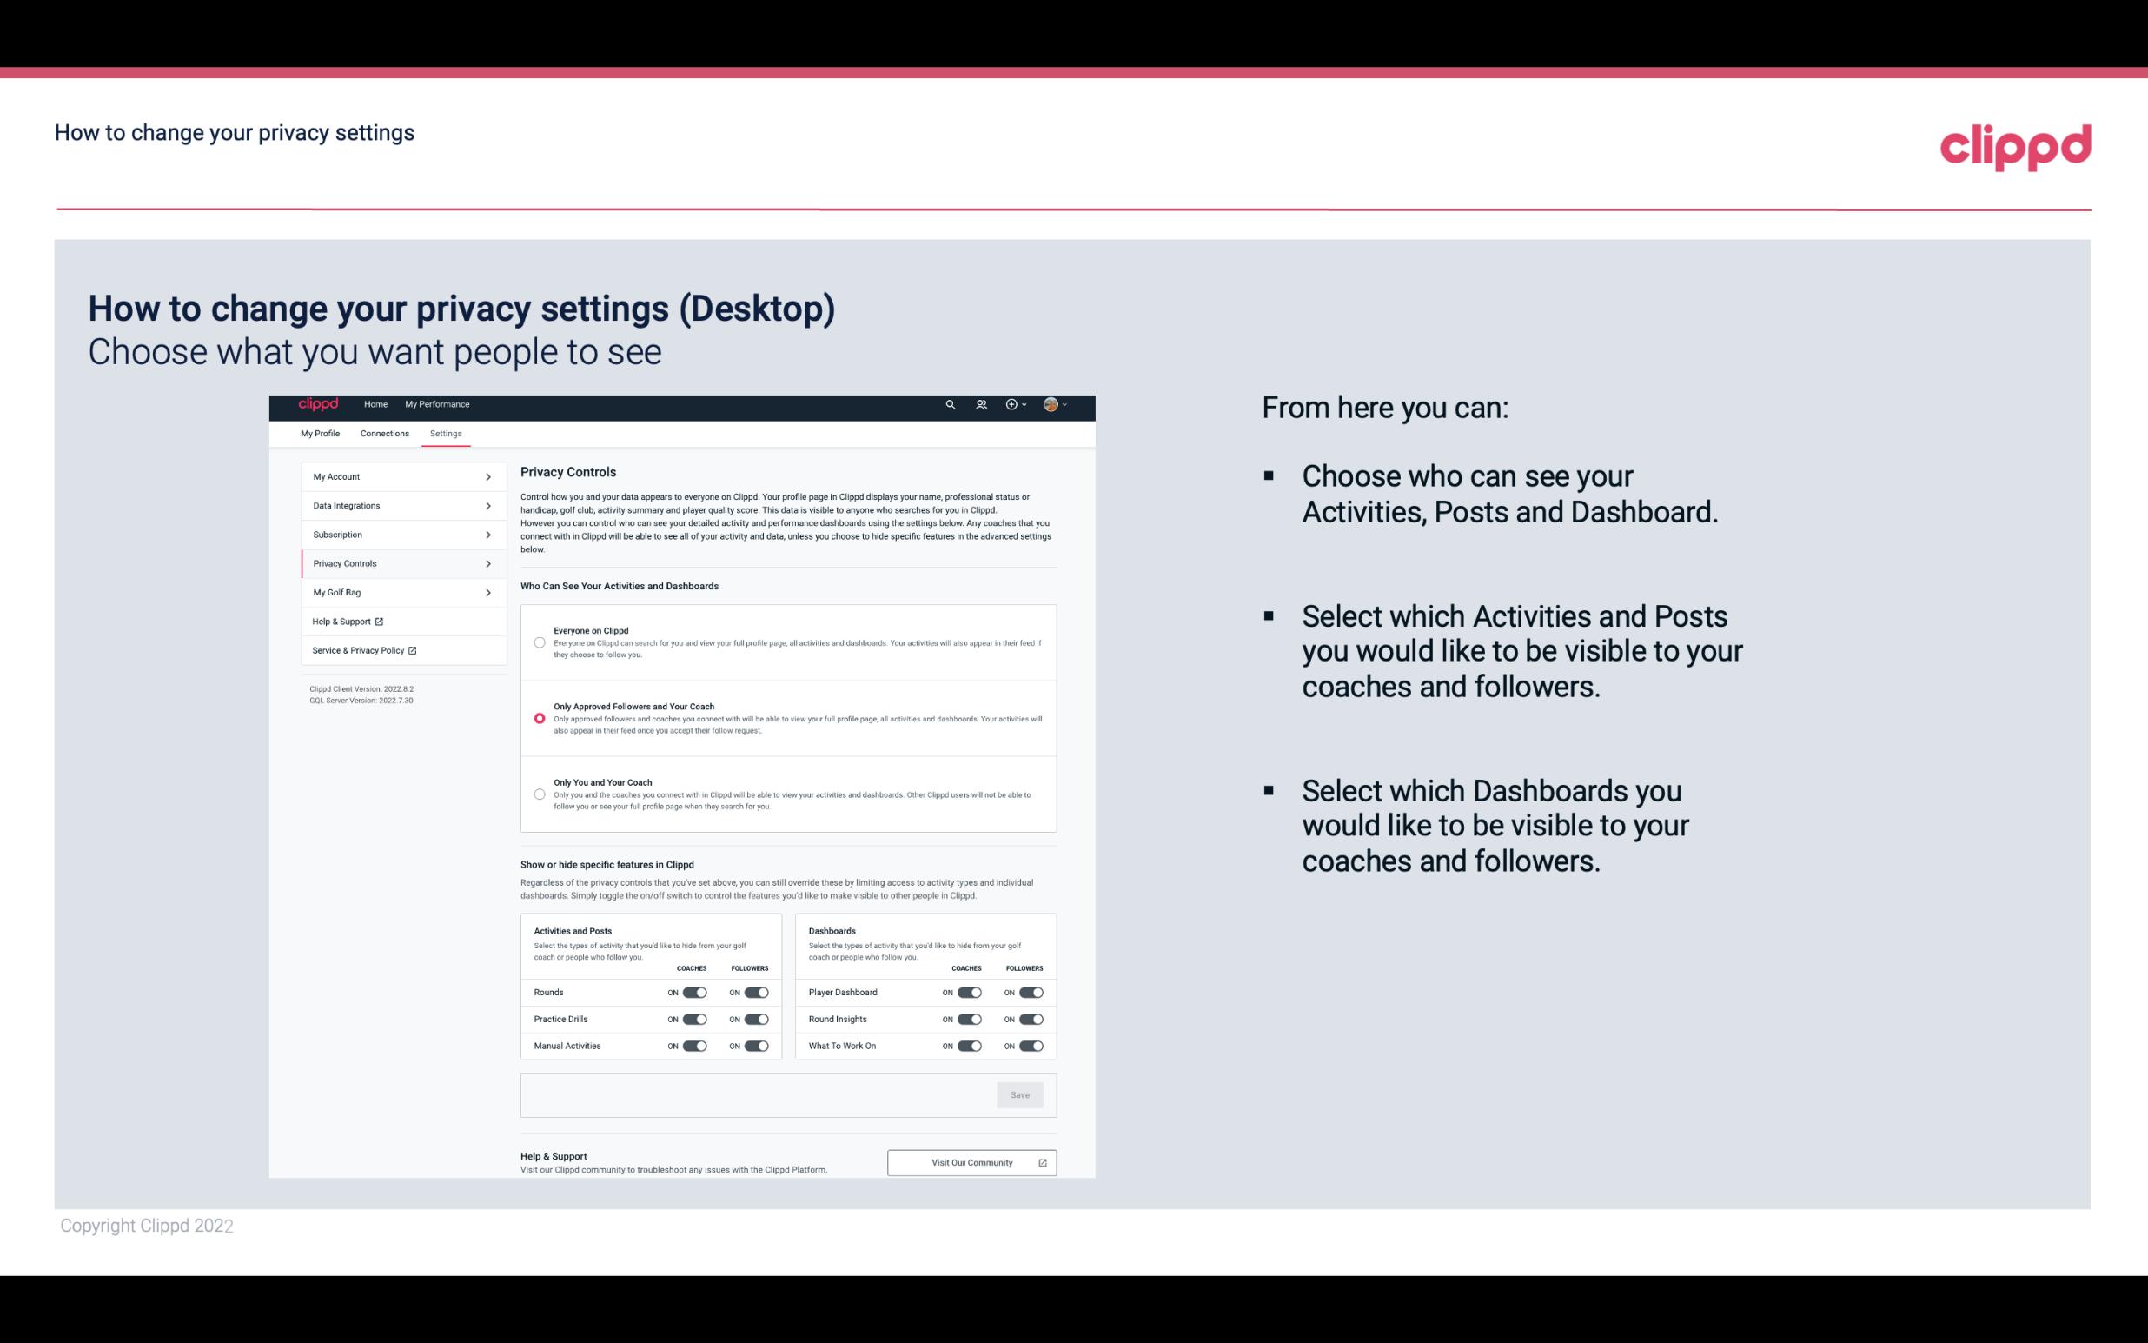Click the Save button

(x=1021, y=1095)
